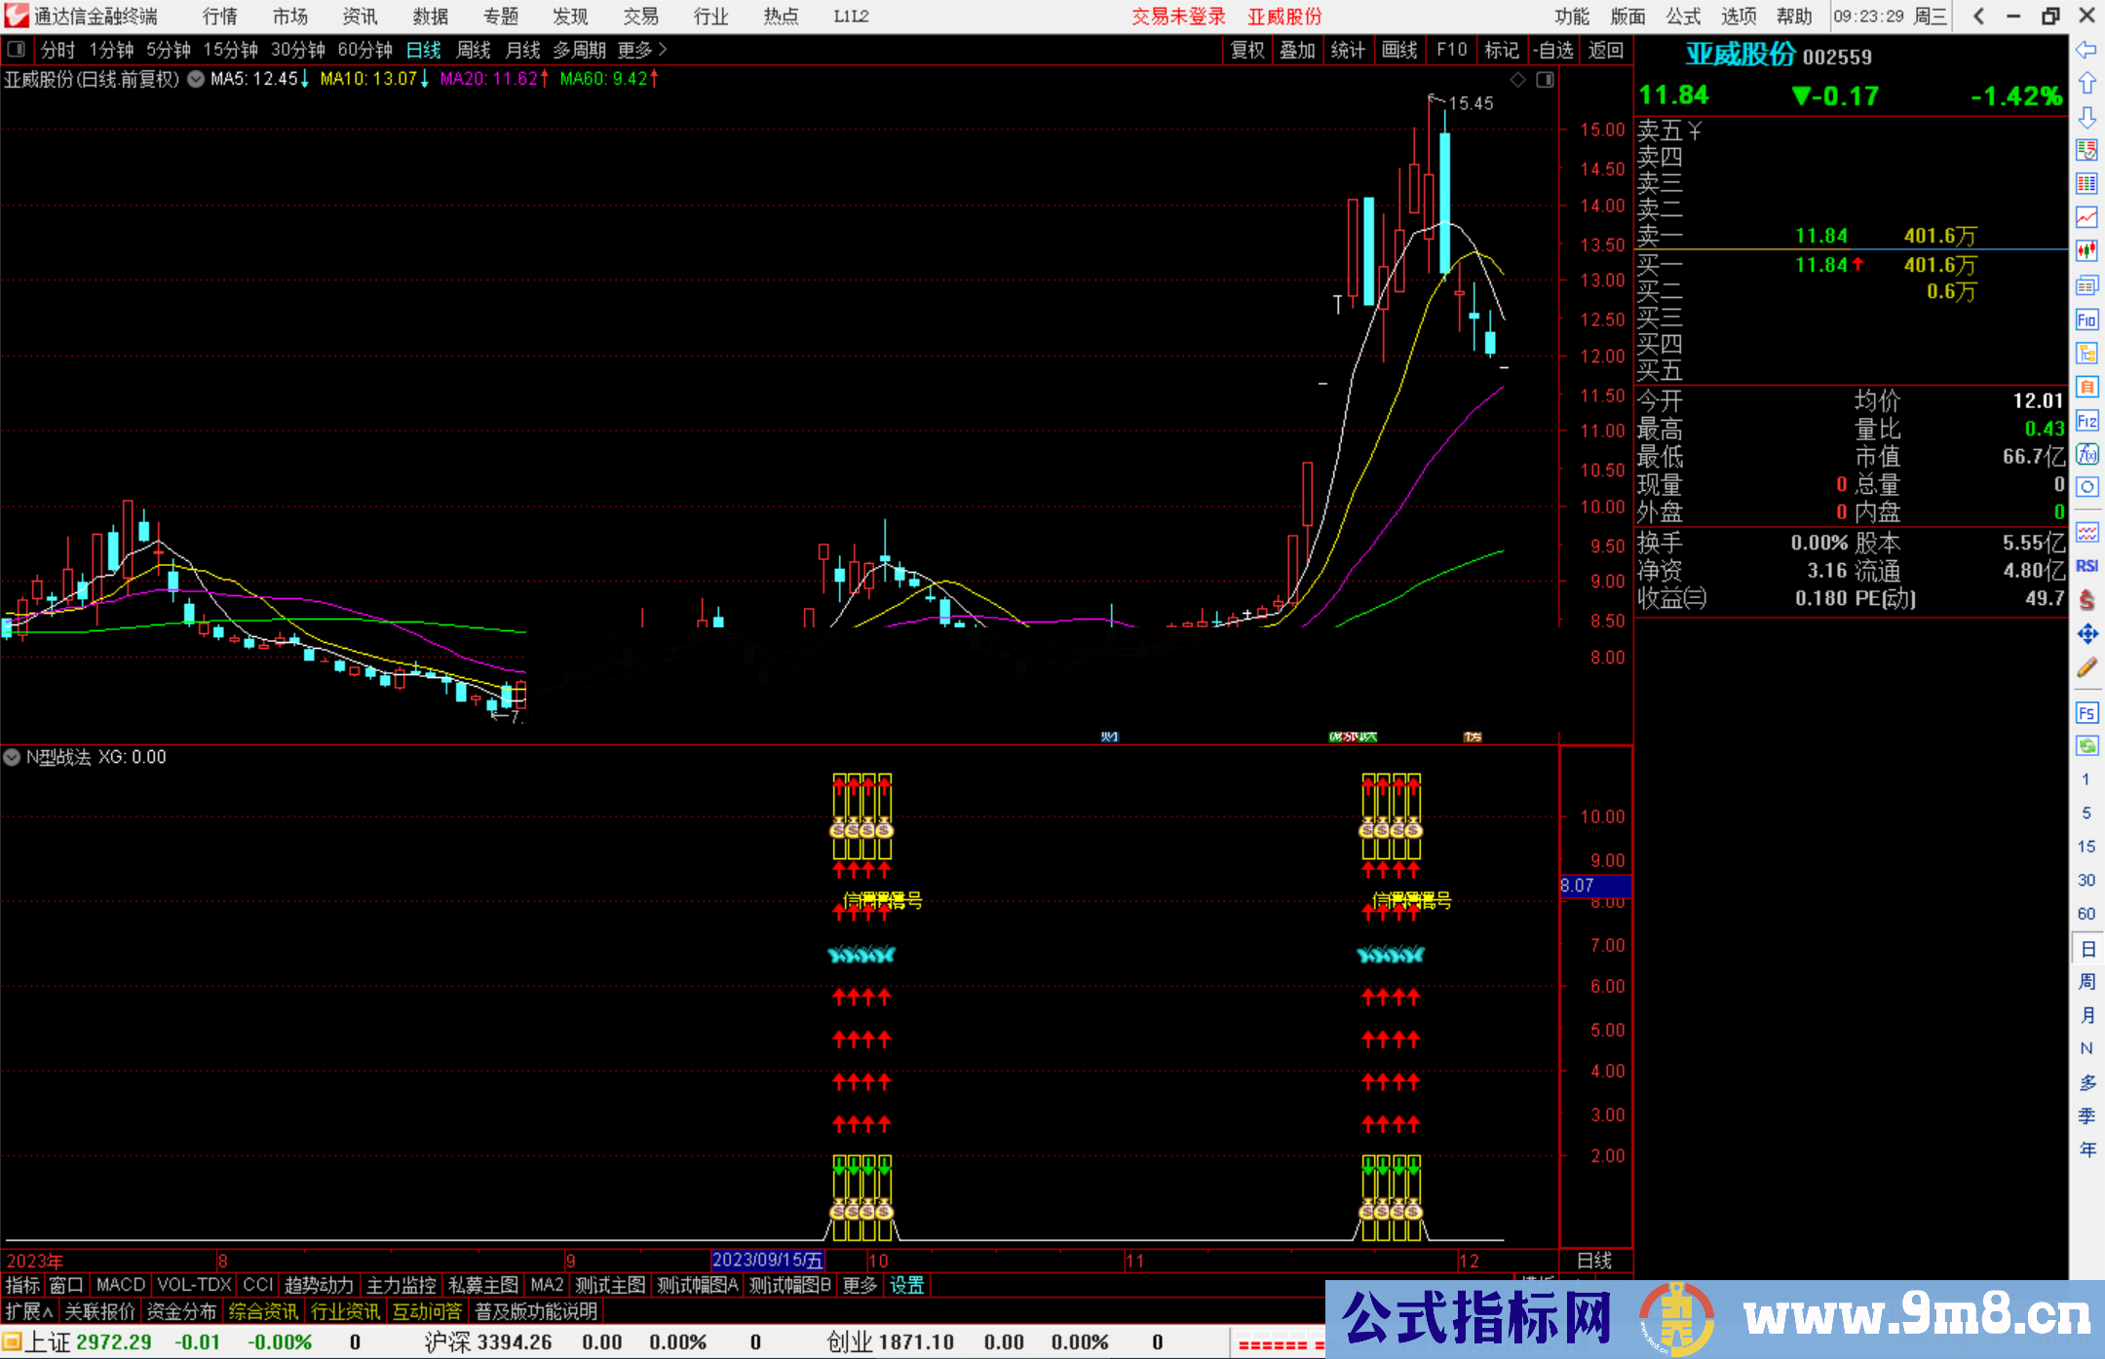Open the 公式 menu in the top bar
The height and width of the screenshot is (1359, 2105).
coord(1683,17)
